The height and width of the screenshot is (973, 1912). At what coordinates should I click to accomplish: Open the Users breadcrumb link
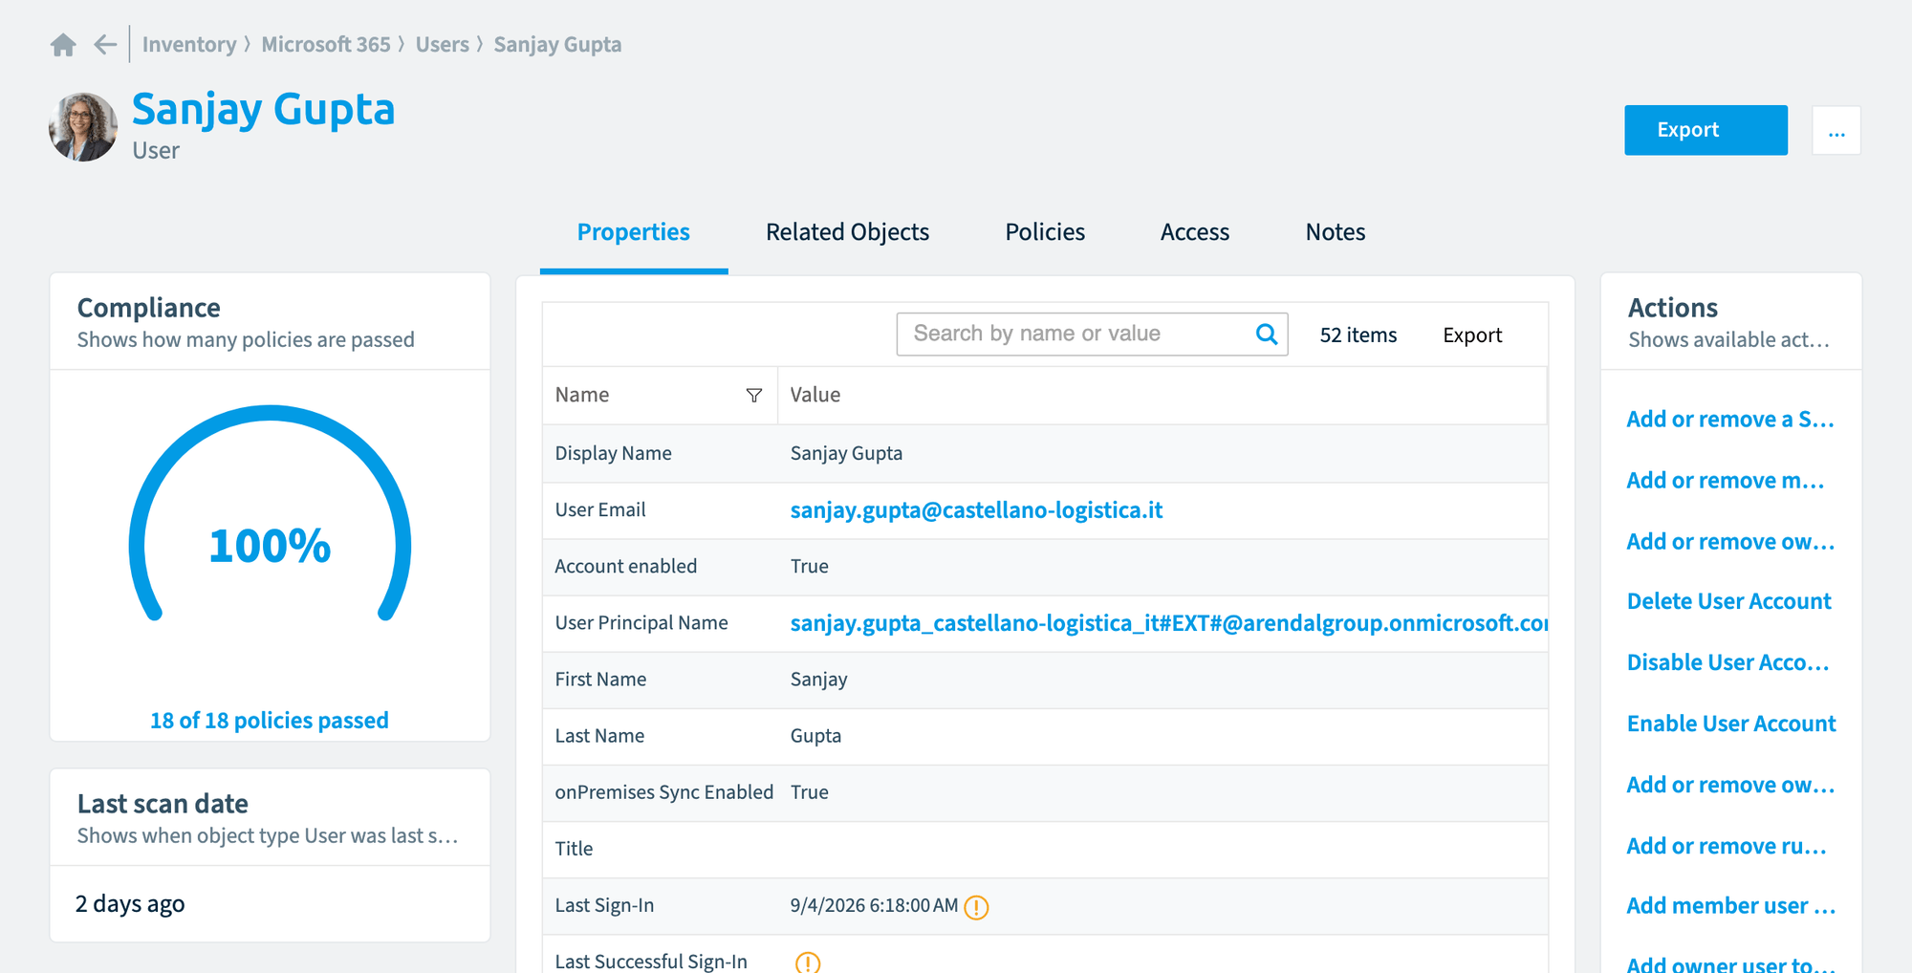coord(442,45)
